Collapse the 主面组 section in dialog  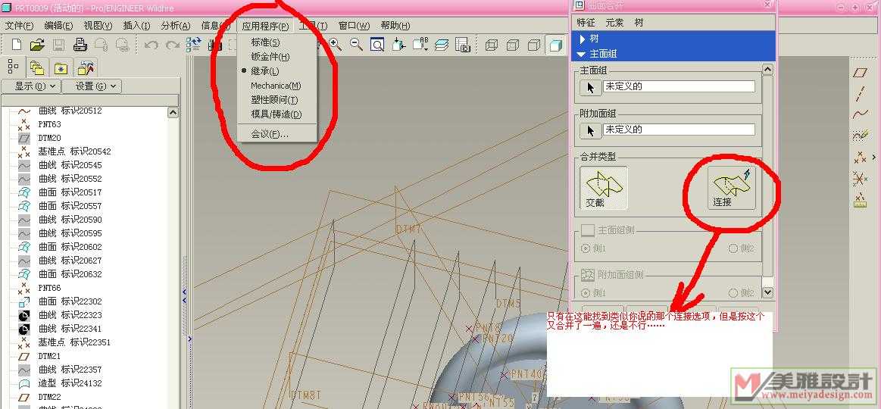(582, 54)
